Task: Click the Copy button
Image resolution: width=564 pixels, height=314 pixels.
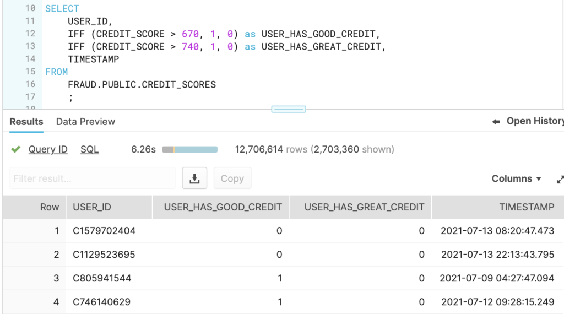Action: coord(232,178)
